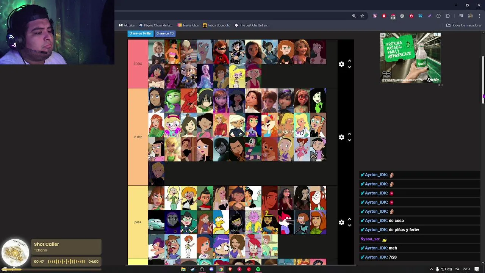Open settings gear for the pasa tier
This screenshot has height=273, width=485.
[x=341, y=223]
